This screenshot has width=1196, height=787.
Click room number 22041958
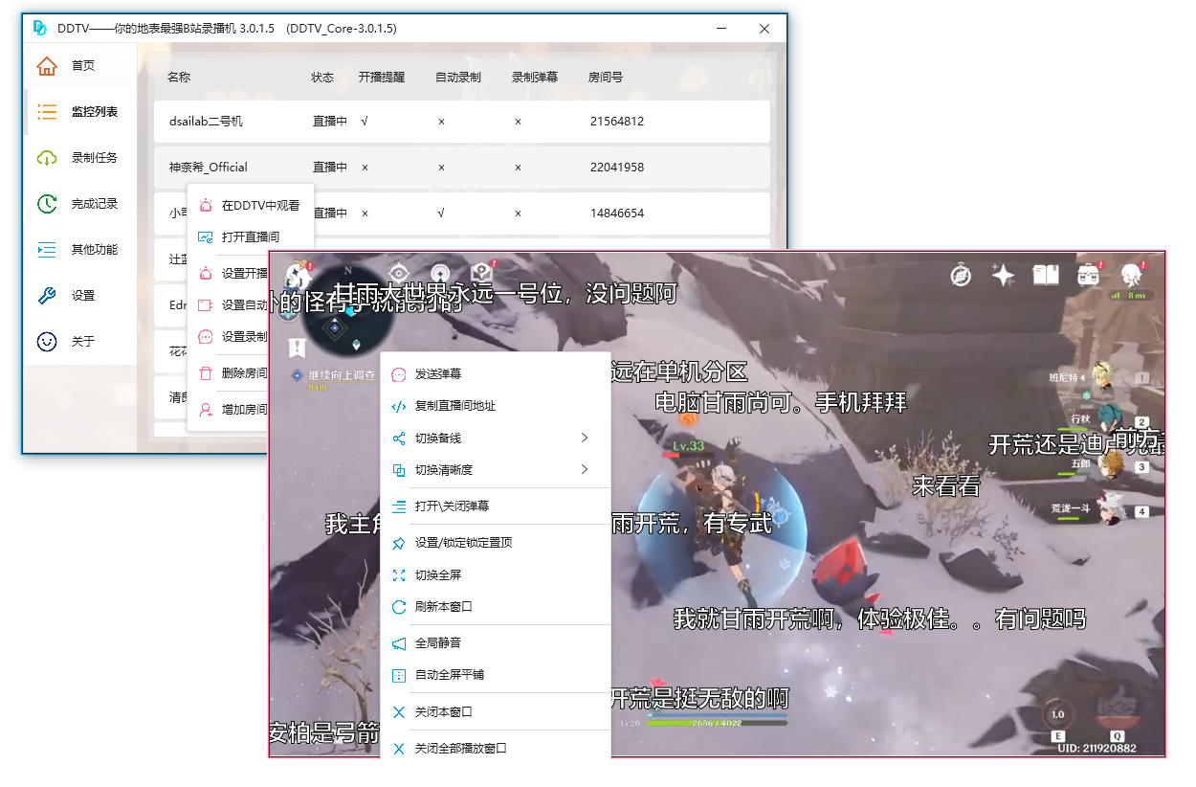click(617, 168)
